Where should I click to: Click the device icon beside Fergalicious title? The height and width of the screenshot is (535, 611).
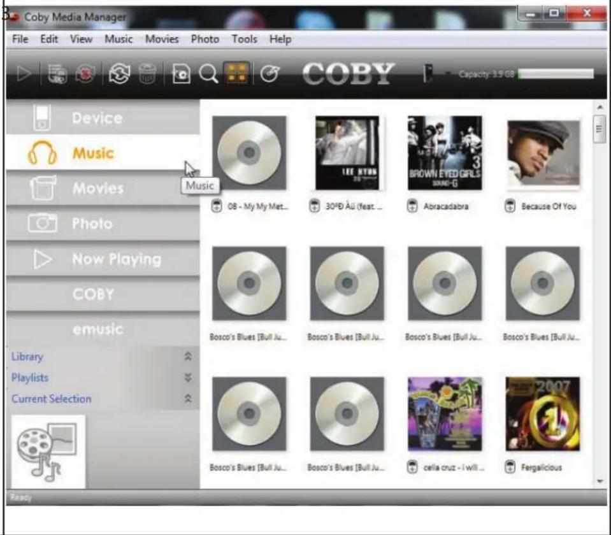[510, 467]
